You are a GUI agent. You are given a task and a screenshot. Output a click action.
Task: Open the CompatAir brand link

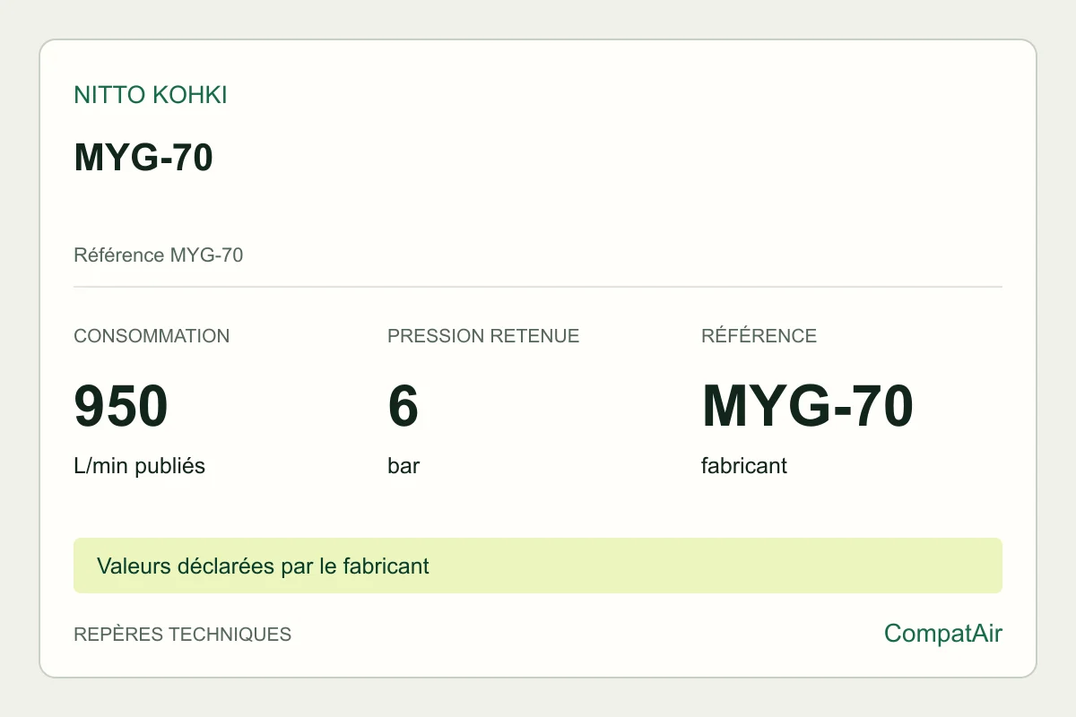(x=943, y=634)
